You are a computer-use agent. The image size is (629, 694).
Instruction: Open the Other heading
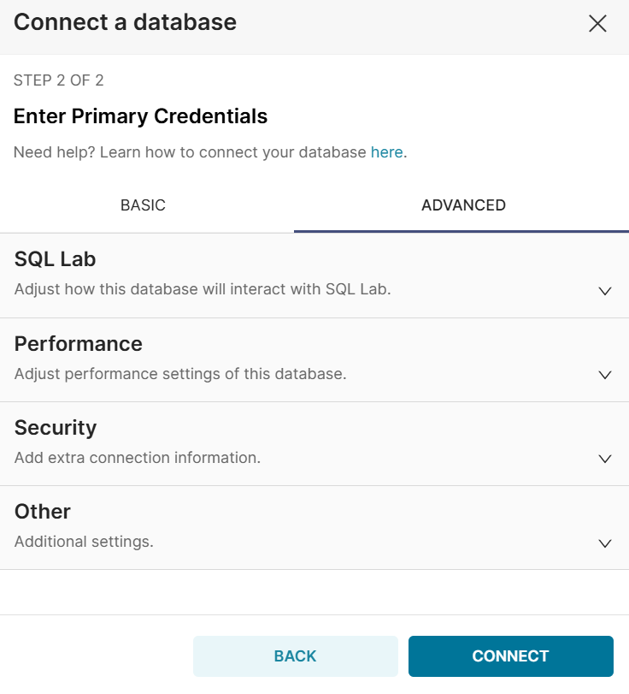click(43, 511)
